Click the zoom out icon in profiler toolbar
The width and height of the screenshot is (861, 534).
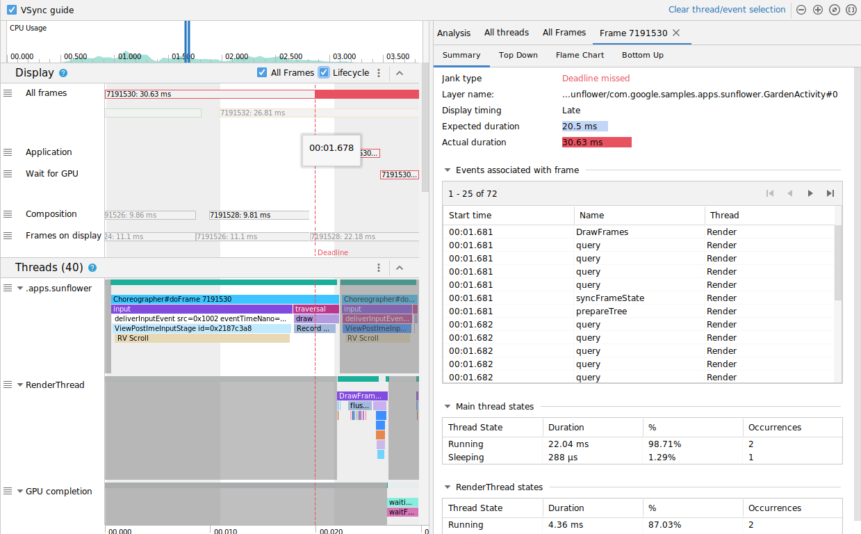[x=801, y=10]
